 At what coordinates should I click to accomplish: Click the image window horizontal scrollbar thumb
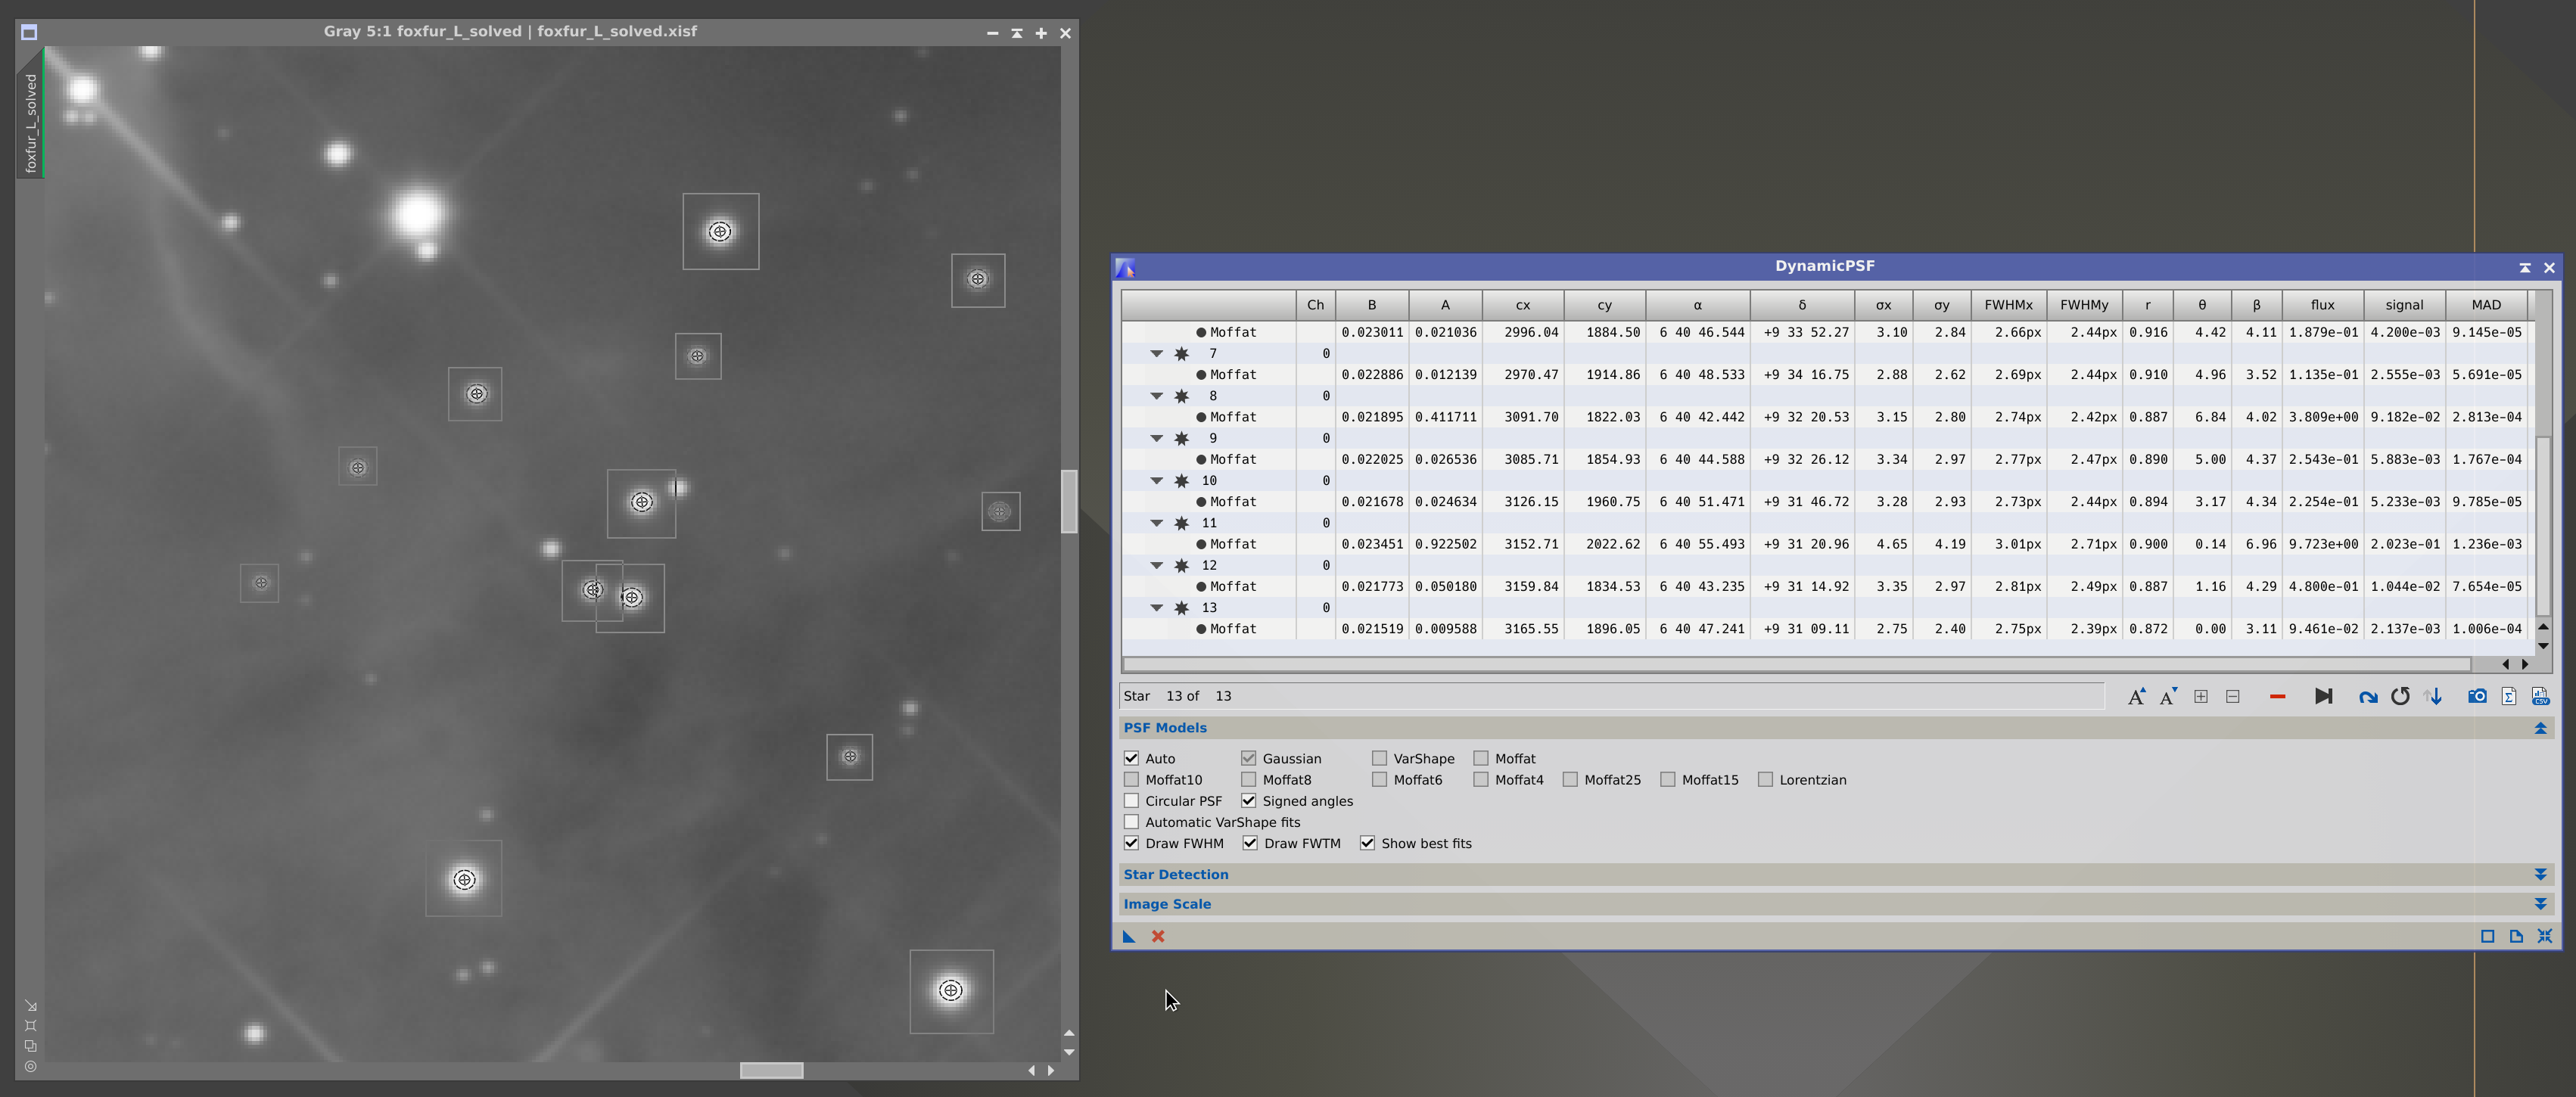tap(771, 1070)
